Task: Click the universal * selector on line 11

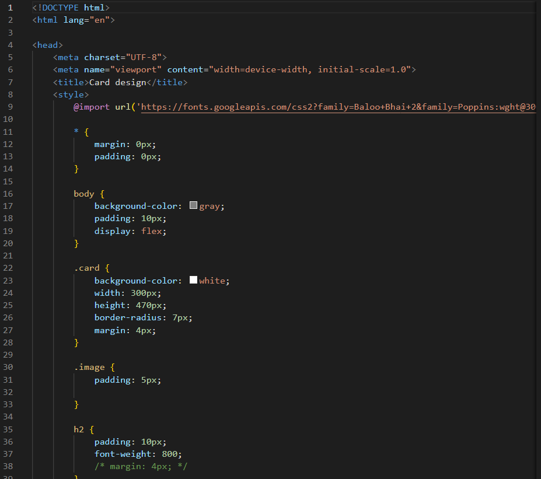Action: (76, 132)
